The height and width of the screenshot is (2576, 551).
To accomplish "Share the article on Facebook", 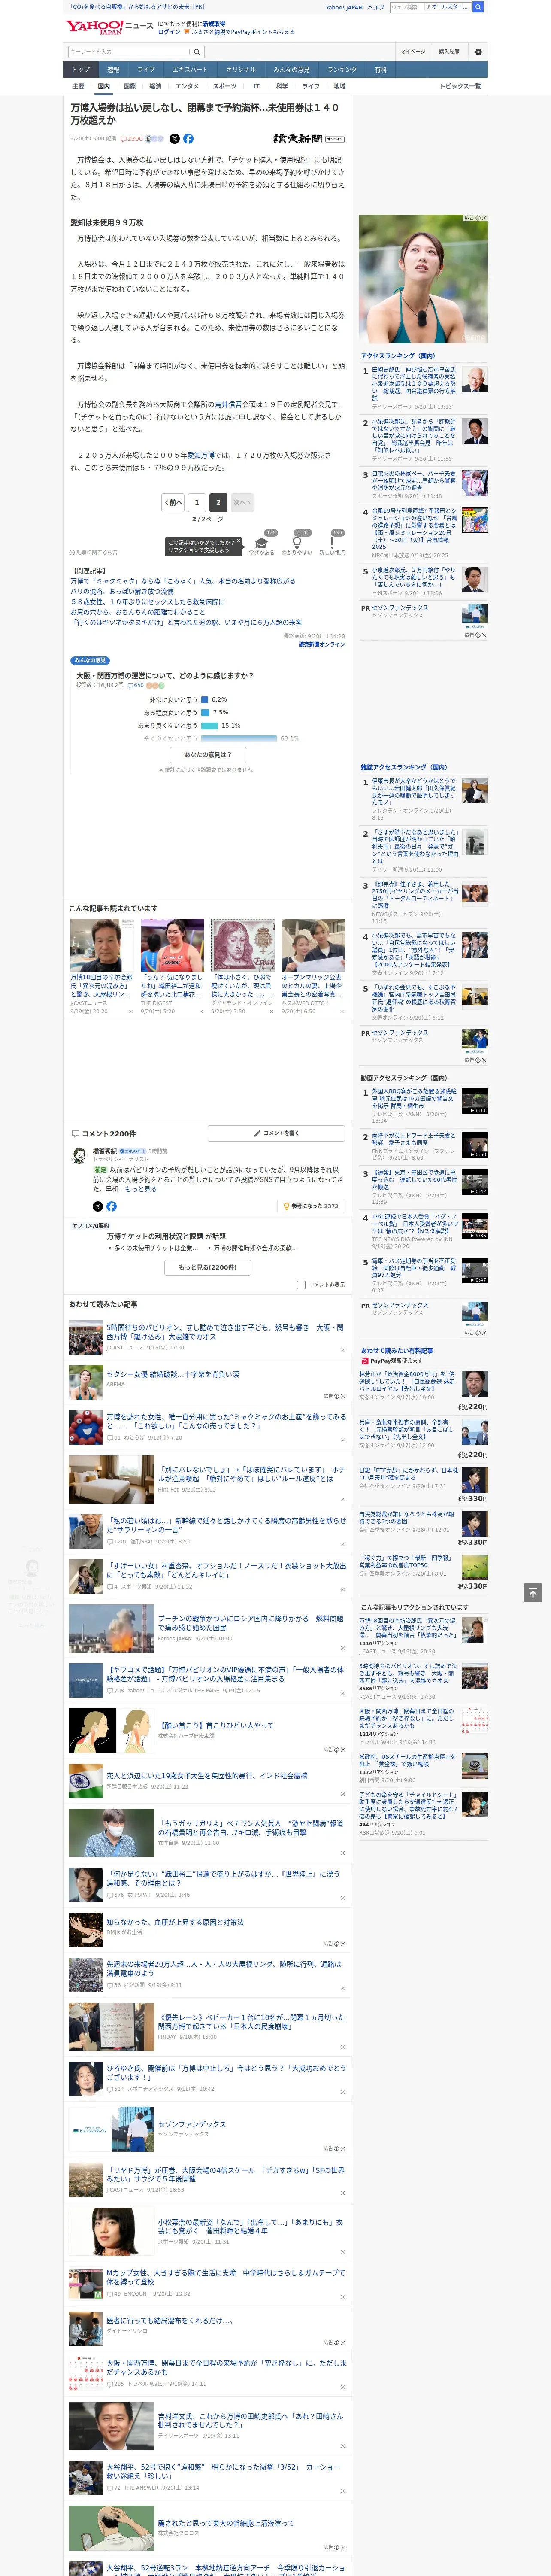I will pyautogui.click(x=188, y=139).
